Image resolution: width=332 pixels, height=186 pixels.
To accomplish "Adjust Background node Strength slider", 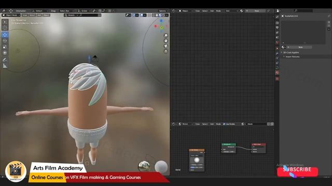I will (228, 151).
